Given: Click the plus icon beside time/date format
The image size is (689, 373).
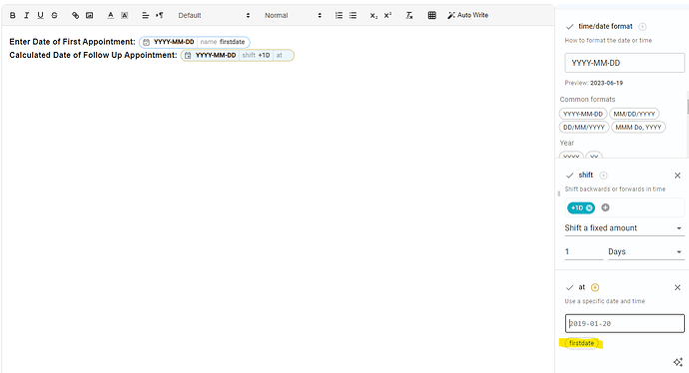Looking at the screenshot, I should point(642,27).
